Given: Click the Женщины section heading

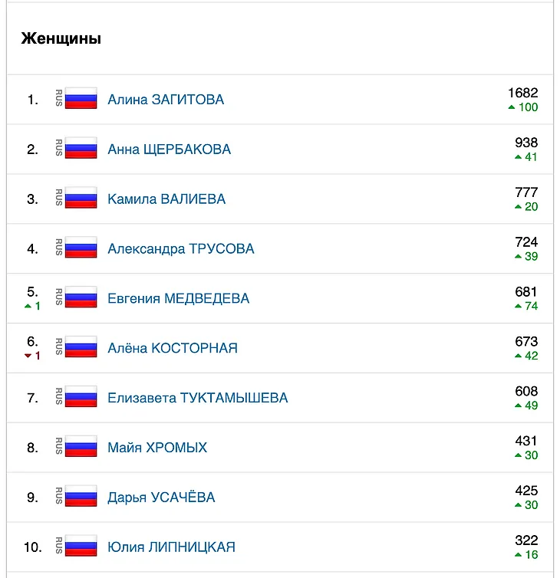Looking at the screenshot, I should click(61, 38).
